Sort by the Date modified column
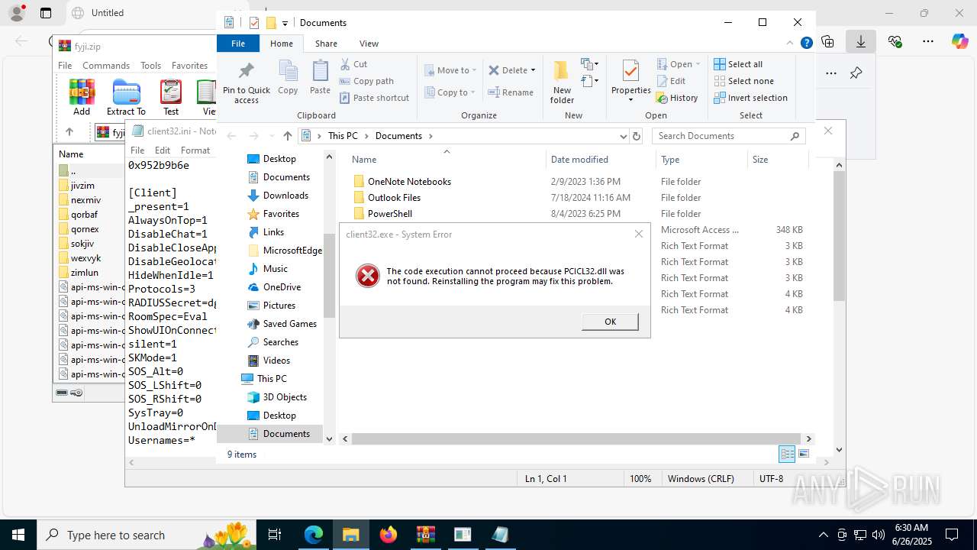This screenshot has width=977, height=550. (x=579, y=160)
